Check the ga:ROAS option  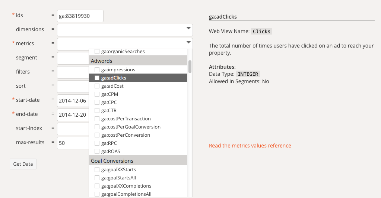pyautogui.click(x=97, y=152)
